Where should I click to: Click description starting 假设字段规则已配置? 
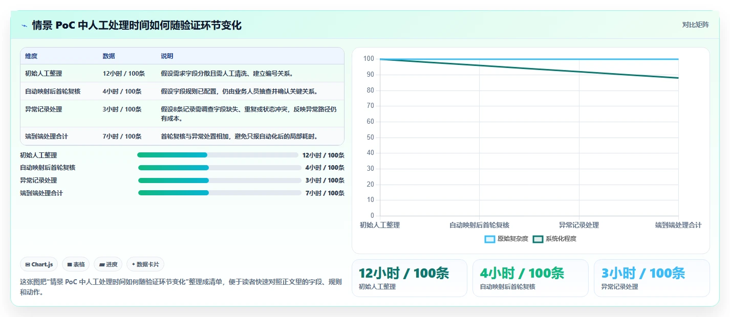[x=240, y=92]
